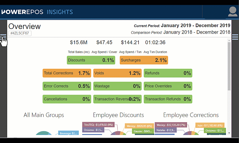The image size is (239, 143).
Task: Click the Onisimo -$11,... corrections label
Action: tap(215, 131)
